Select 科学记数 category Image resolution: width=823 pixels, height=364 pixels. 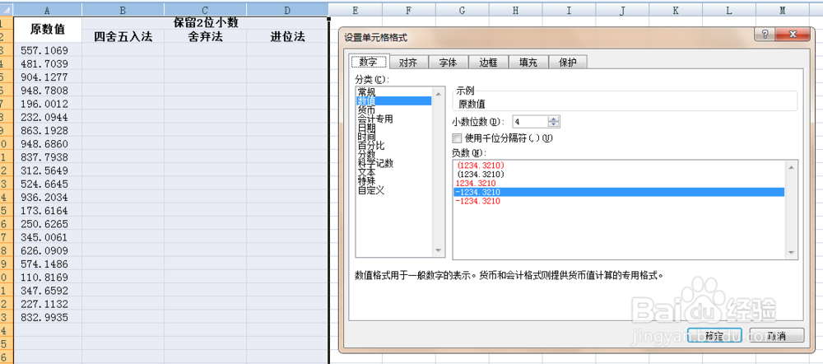[x=393, y=163]
